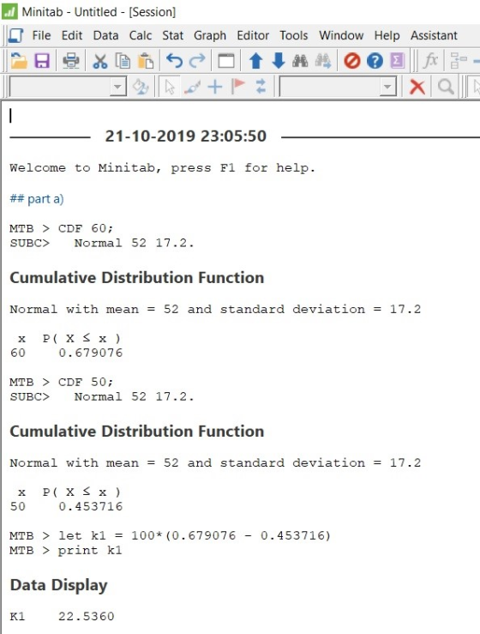Click the Find Next binoculars-with-arrow icon
This screenshot has width=480, height=634.
click(323, 61)
